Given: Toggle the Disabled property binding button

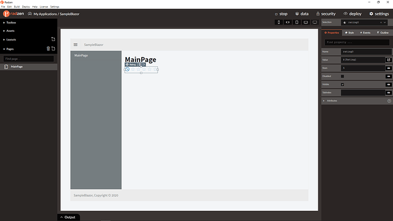Looking at the screenshot, I should (x=389, y=76).
